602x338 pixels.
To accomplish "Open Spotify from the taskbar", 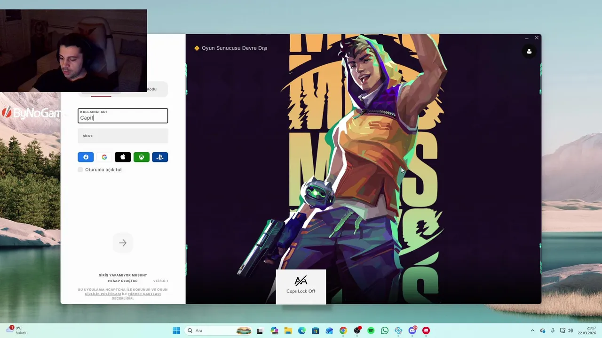I will (371, 330).
